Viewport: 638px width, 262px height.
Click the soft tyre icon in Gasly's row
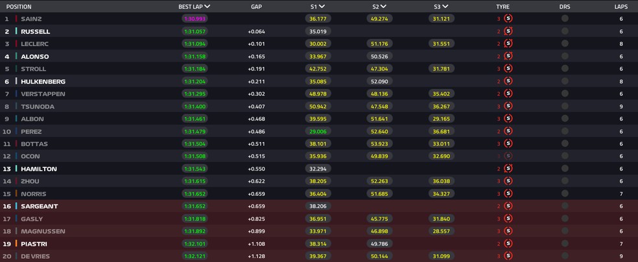508,219
